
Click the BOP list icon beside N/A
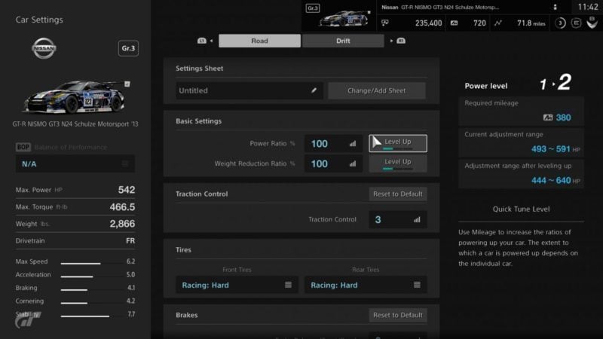pos(124,164)
